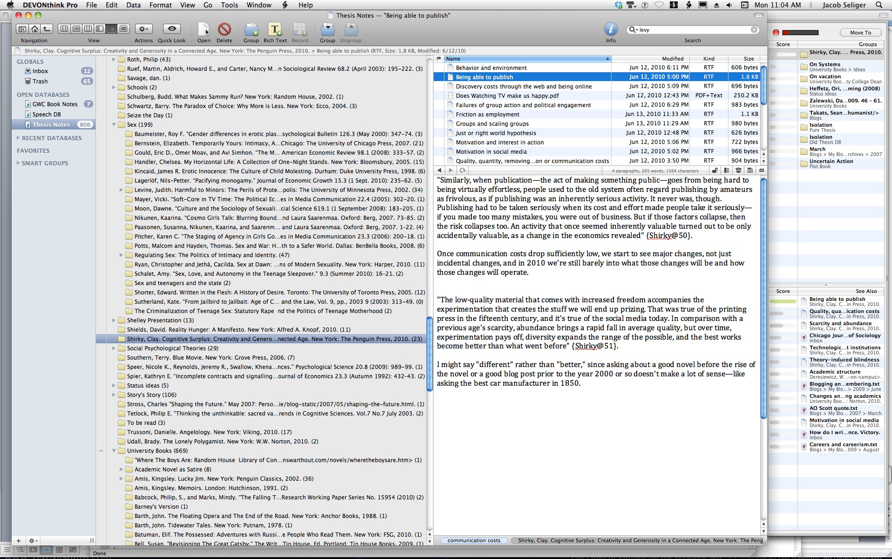Select Friction as employment document
This screenshot has height=559, width=892.
tap(487, 115)
